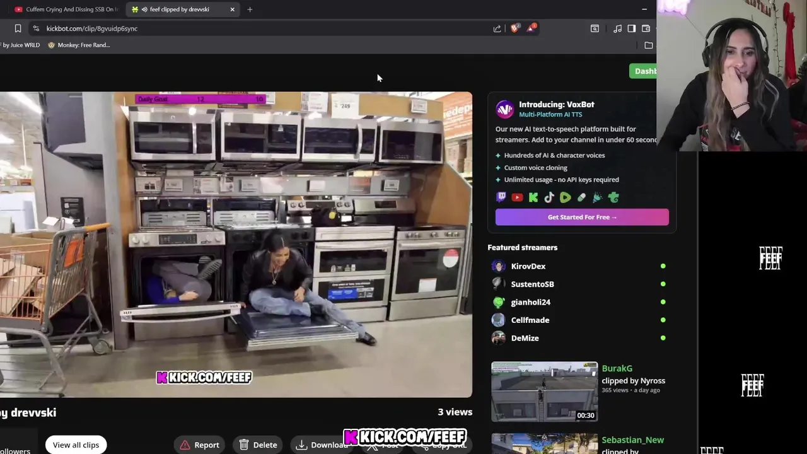Viewport: 807px width, 454px height.
Task: Click the share page icon in the address bar
Action: point(497,28)
